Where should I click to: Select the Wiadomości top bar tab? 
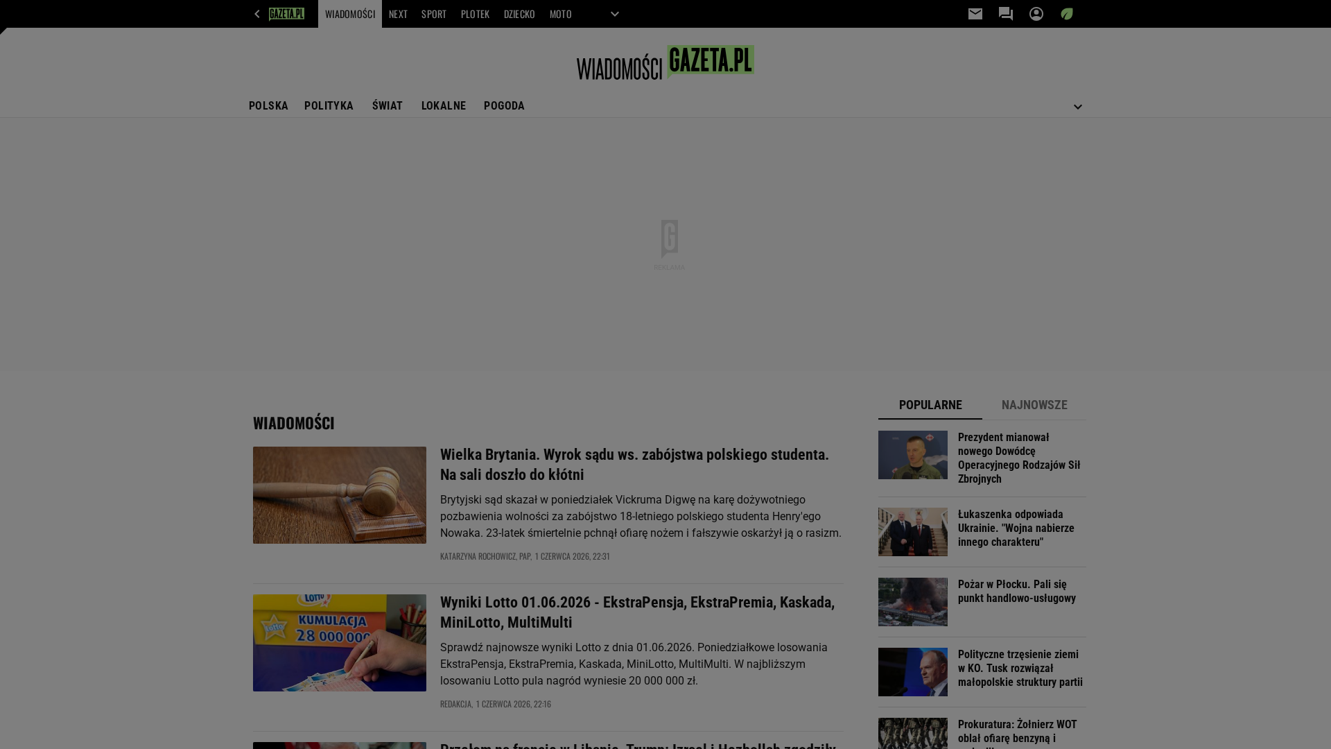click(350, 14)
